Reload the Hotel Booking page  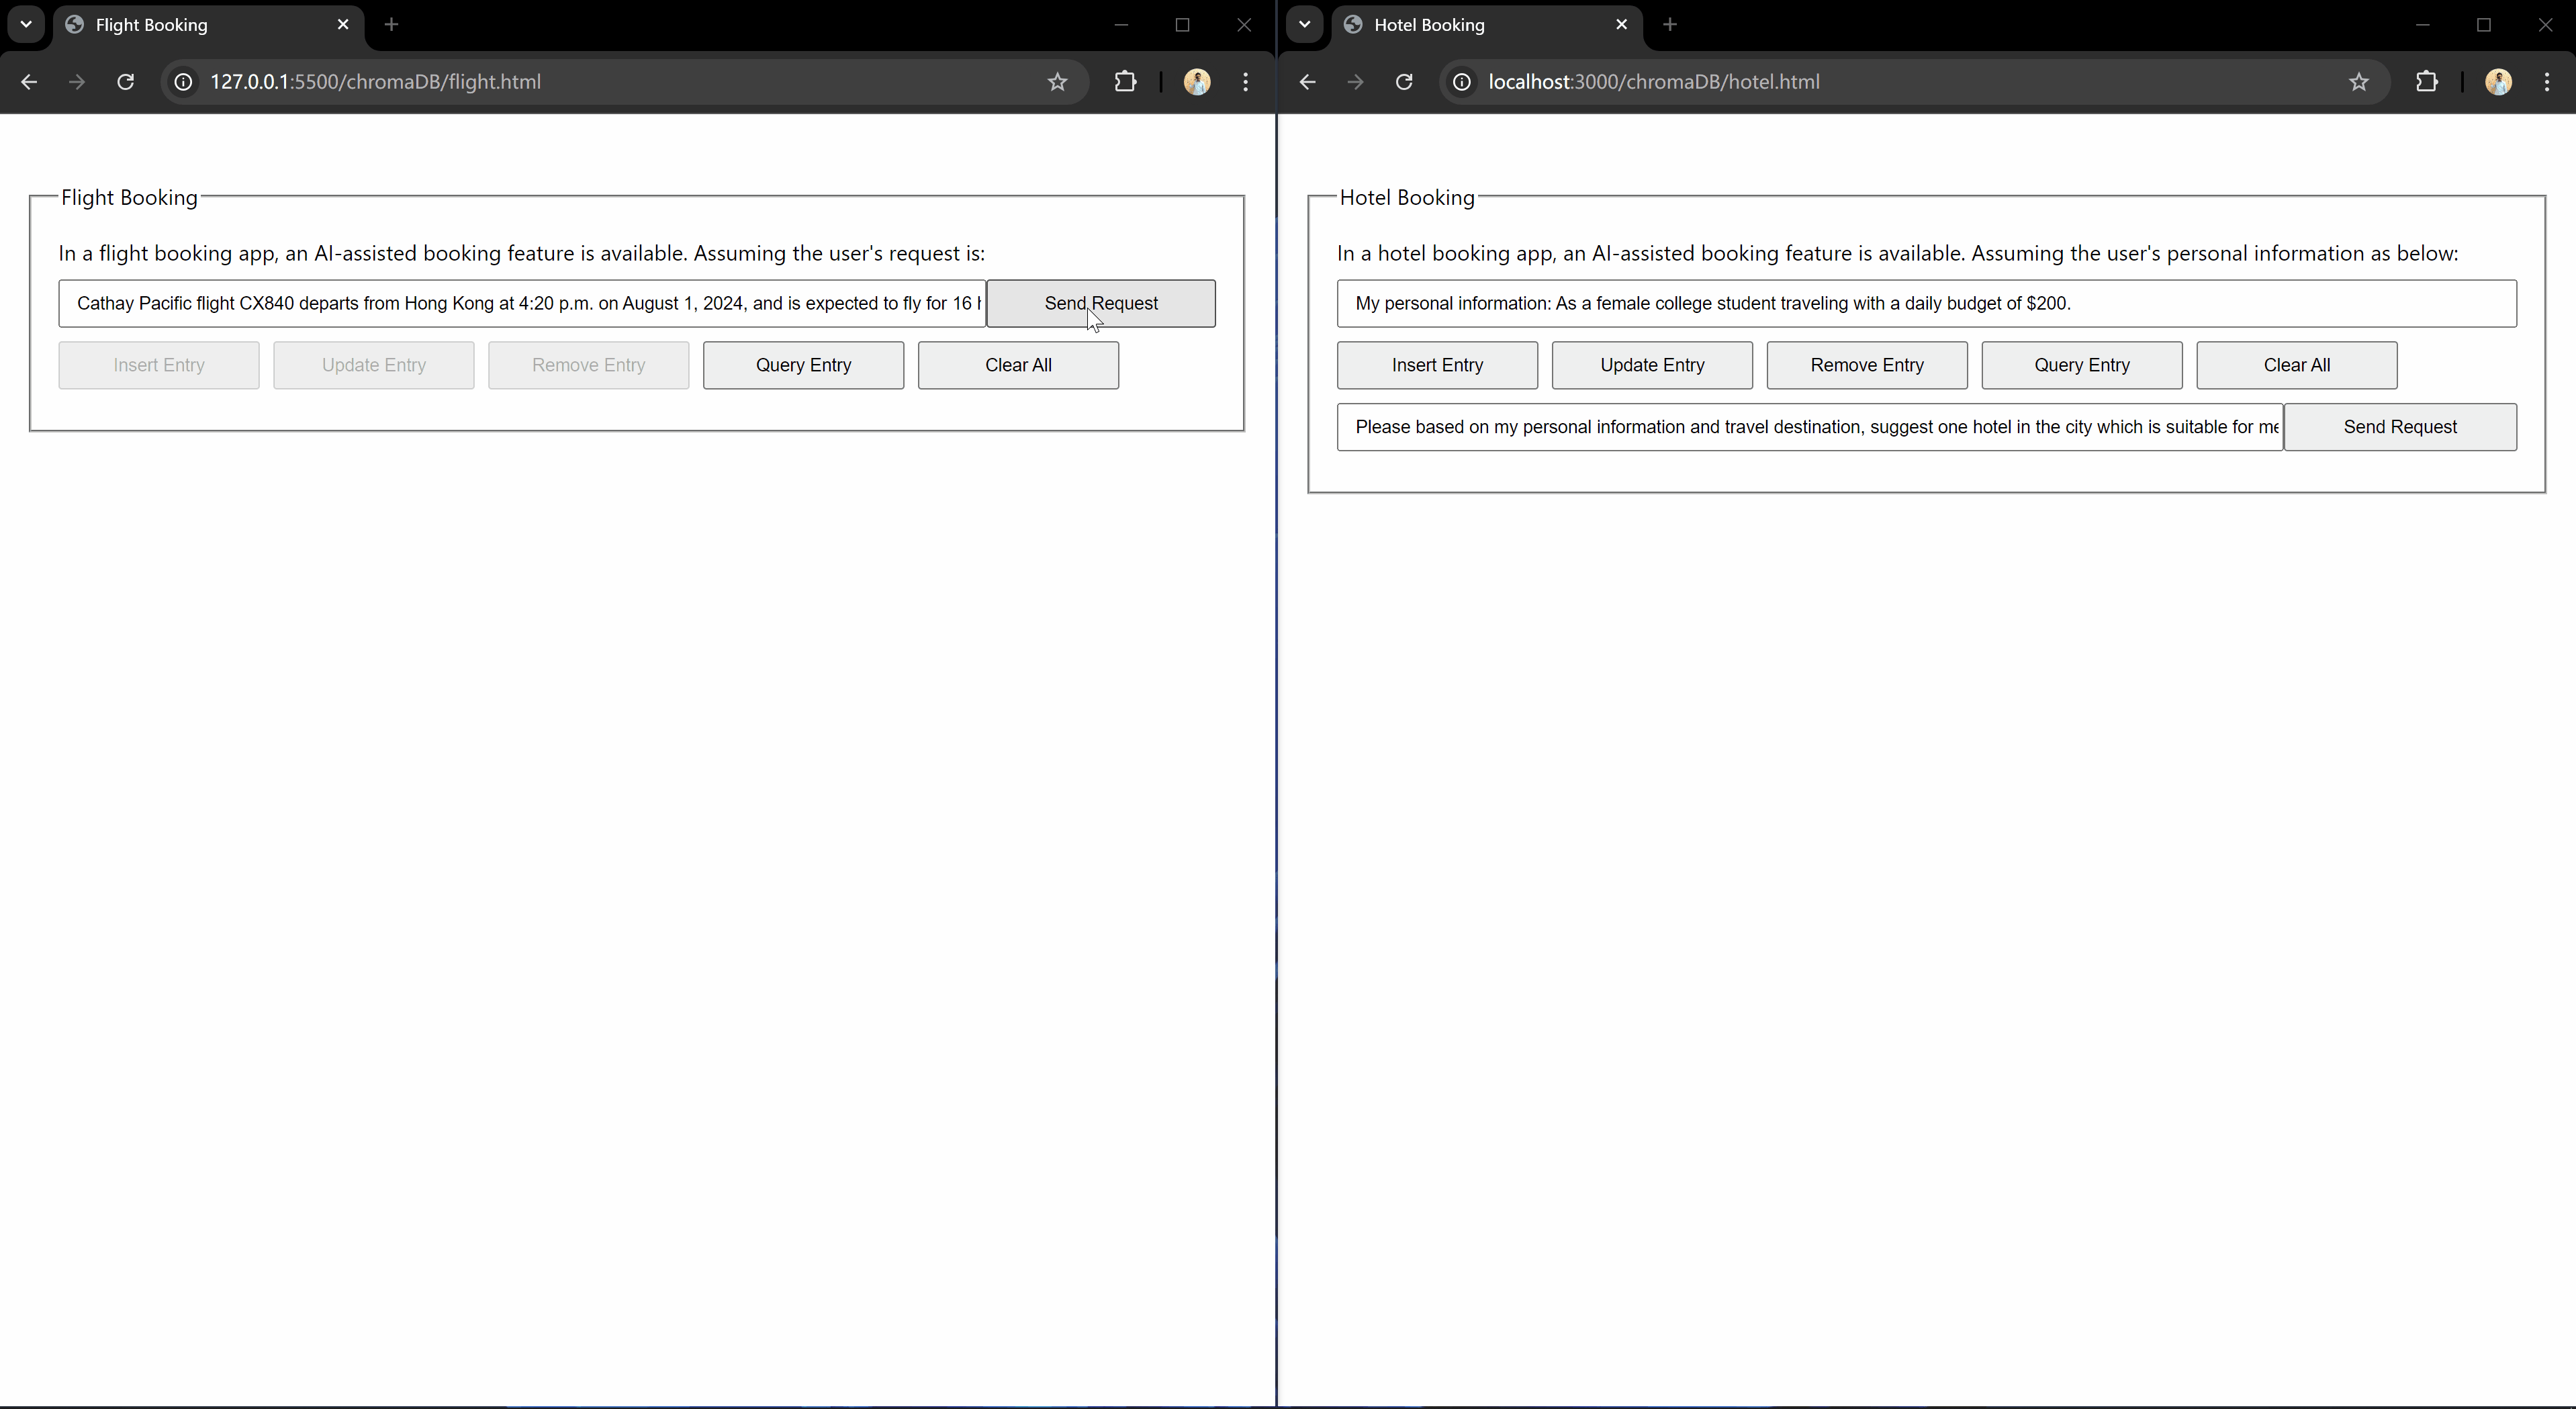[1404, 82]
